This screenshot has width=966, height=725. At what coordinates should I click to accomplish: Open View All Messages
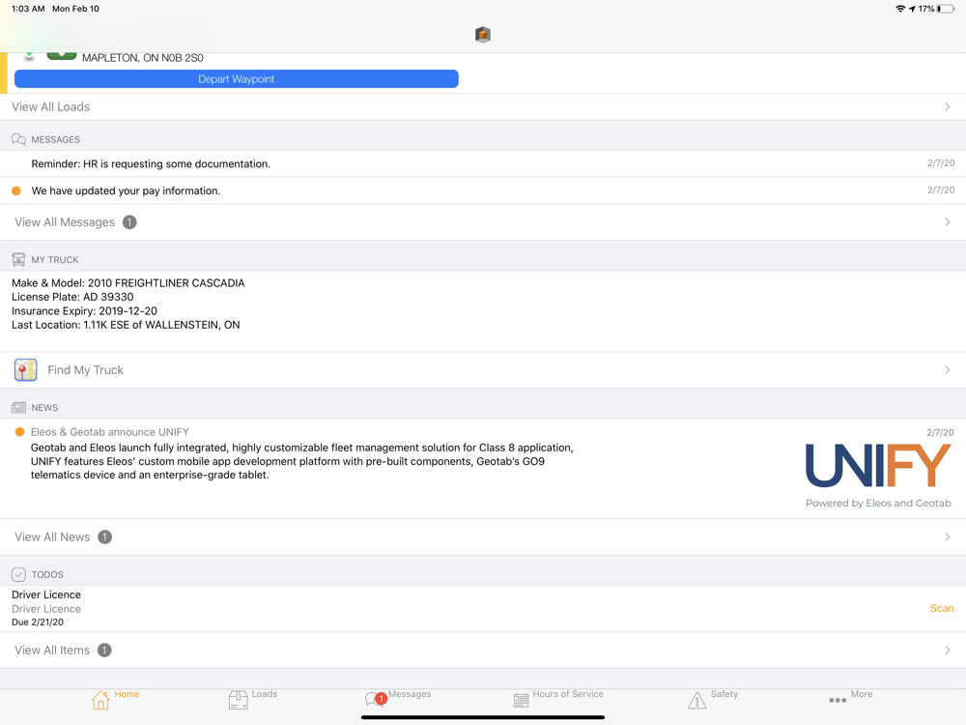(483, 222)
